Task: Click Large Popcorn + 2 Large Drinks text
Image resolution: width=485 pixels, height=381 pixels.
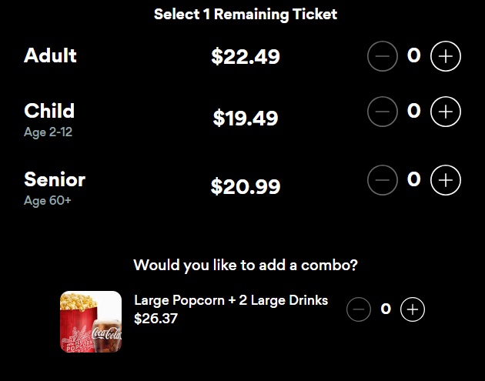Action: [231, 300]
